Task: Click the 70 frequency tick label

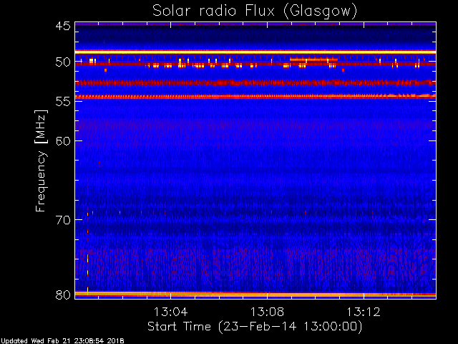Action: 63,220
